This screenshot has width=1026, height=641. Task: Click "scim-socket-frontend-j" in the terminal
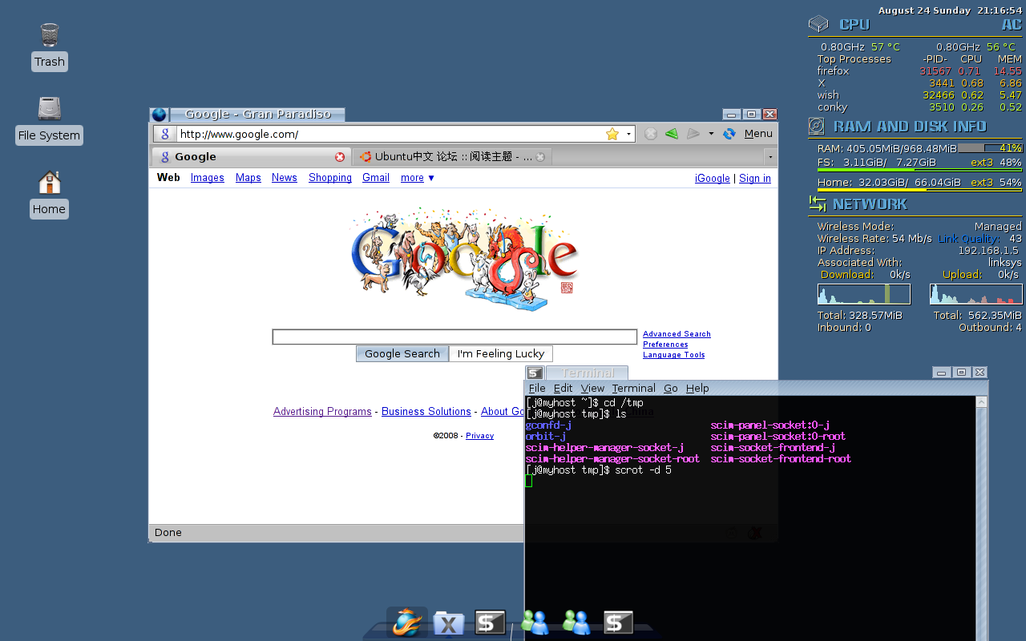point(773,448)
